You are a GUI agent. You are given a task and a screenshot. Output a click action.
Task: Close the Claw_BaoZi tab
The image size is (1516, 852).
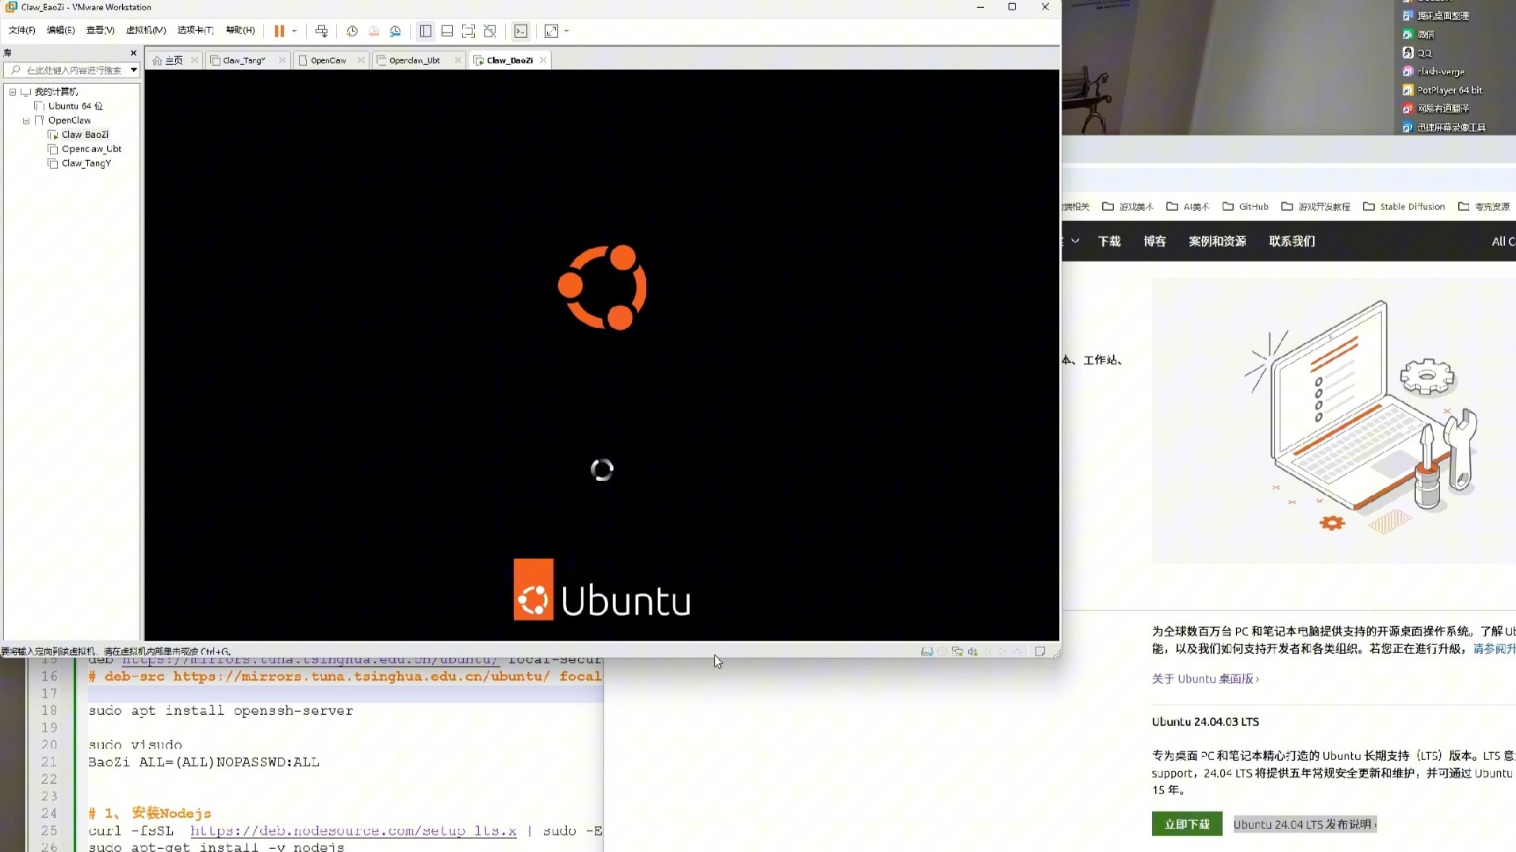(x=543, y=60)
